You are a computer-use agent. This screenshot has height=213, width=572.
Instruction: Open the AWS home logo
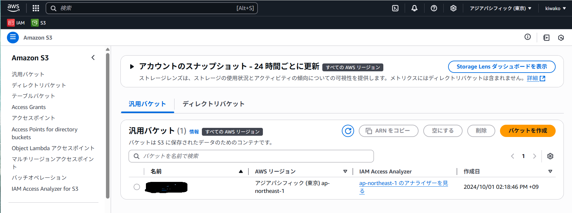pos(13,8)
